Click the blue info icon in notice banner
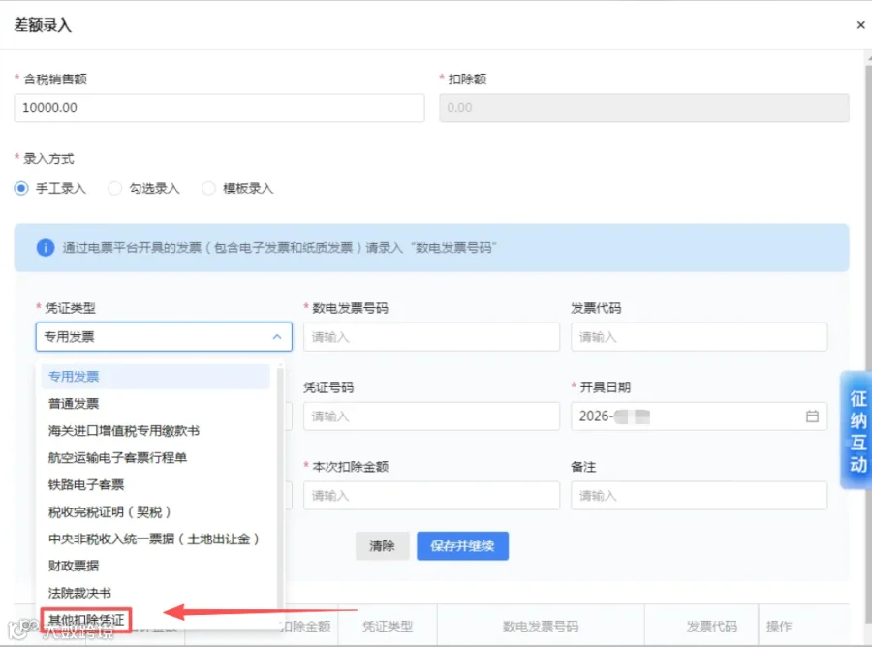Screen dimensions: 872x647 pyautogui.click(x=45, y=247)
